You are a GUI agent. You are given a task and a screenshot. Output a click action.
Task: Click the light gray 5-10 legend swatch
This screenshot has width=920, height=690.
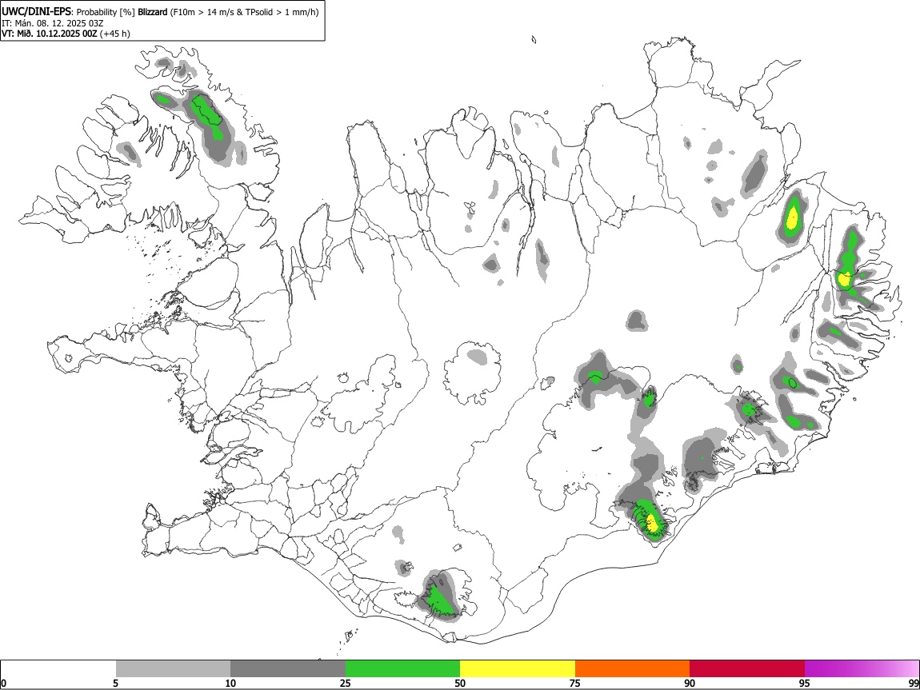173,668
